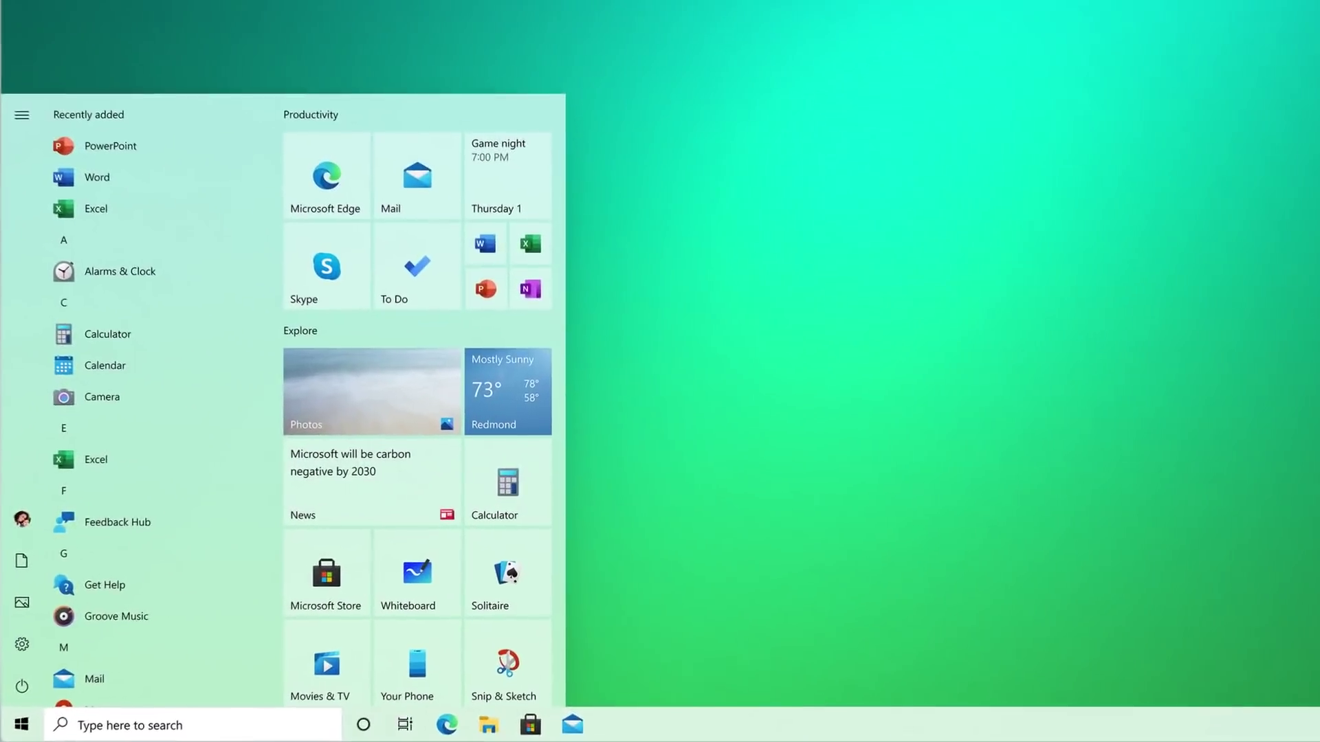
Task: Click the Explore group header
Action: [300, 330]
